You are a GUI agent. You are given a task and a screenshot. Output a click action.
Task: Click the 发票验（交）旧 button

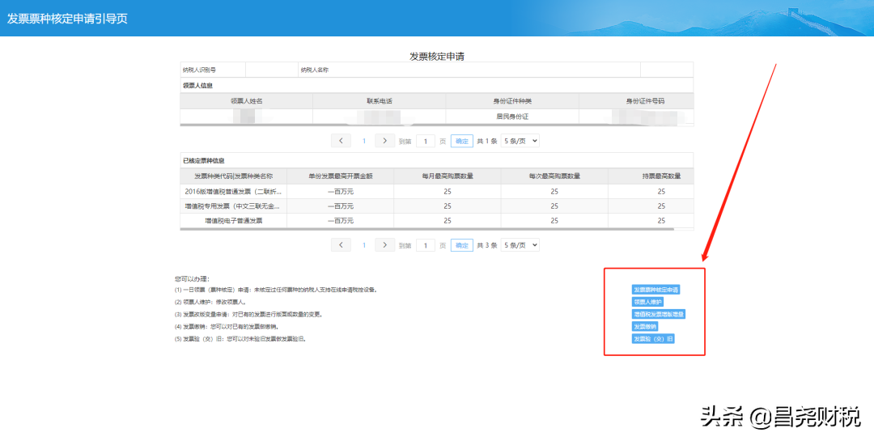(652, 338)
